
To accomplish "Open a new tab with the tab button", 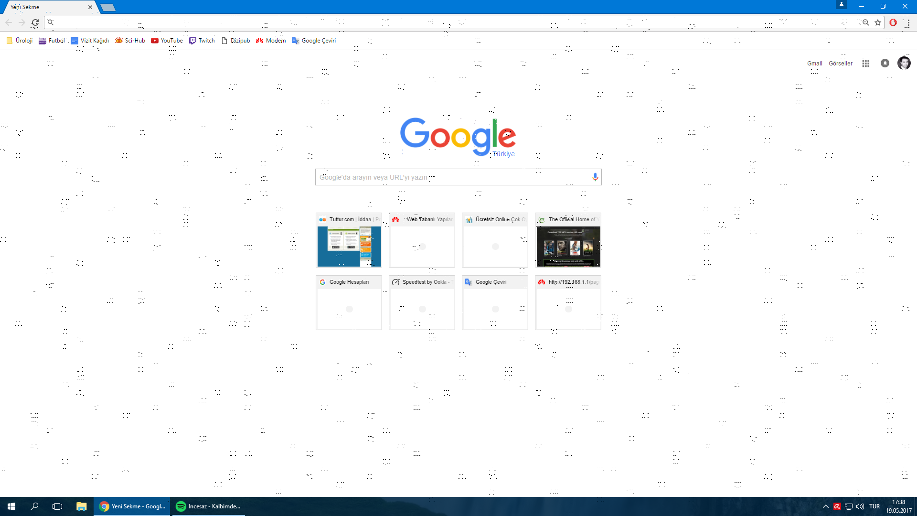I will 108,7.
